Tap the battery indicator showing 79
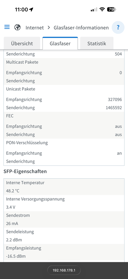This screenshot has height=279, width=128. pyautogui.click(x=111, y=9)
